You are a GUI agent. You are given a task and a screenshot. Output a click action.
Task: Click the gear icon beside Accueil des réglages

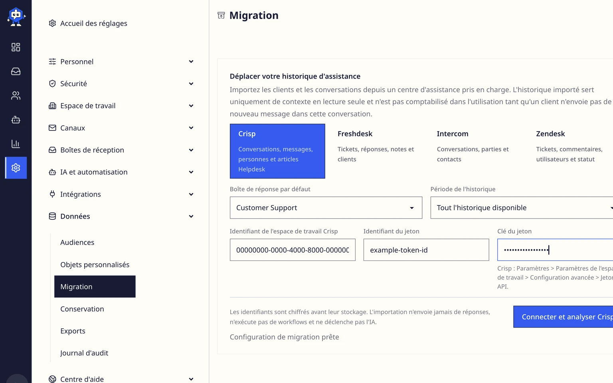point(52,23)
